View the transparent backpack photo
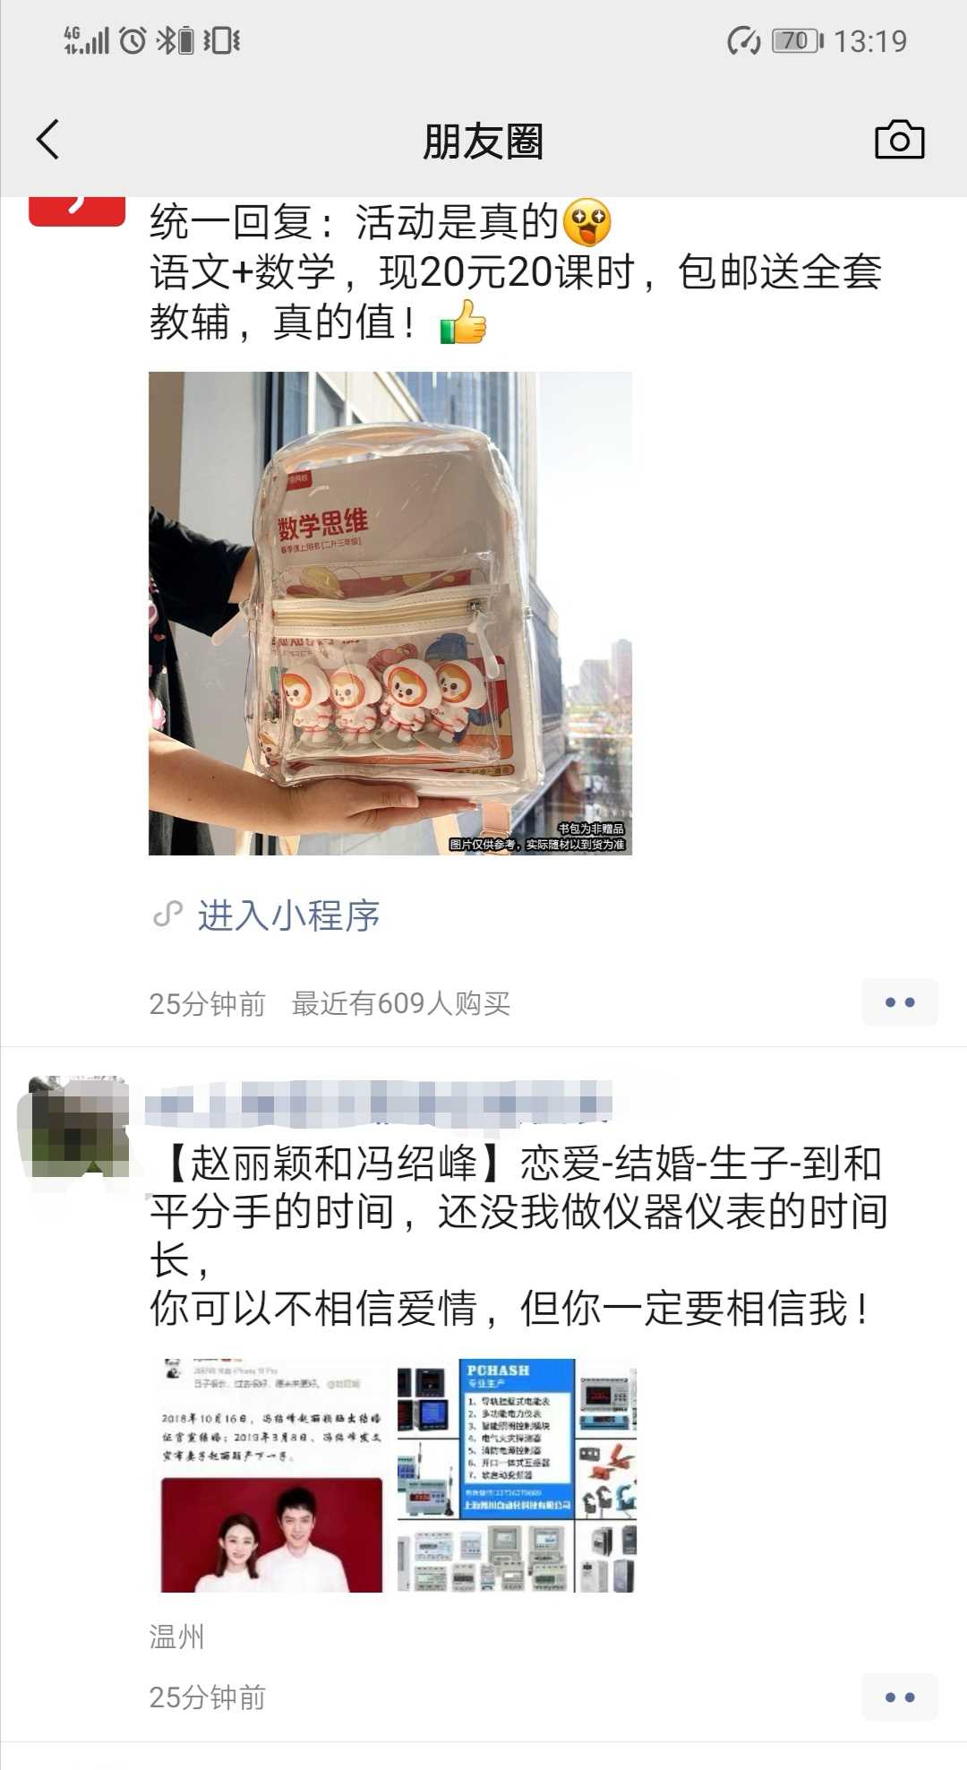The height and width of the screenshot is (1770, 967). (390, 614)
